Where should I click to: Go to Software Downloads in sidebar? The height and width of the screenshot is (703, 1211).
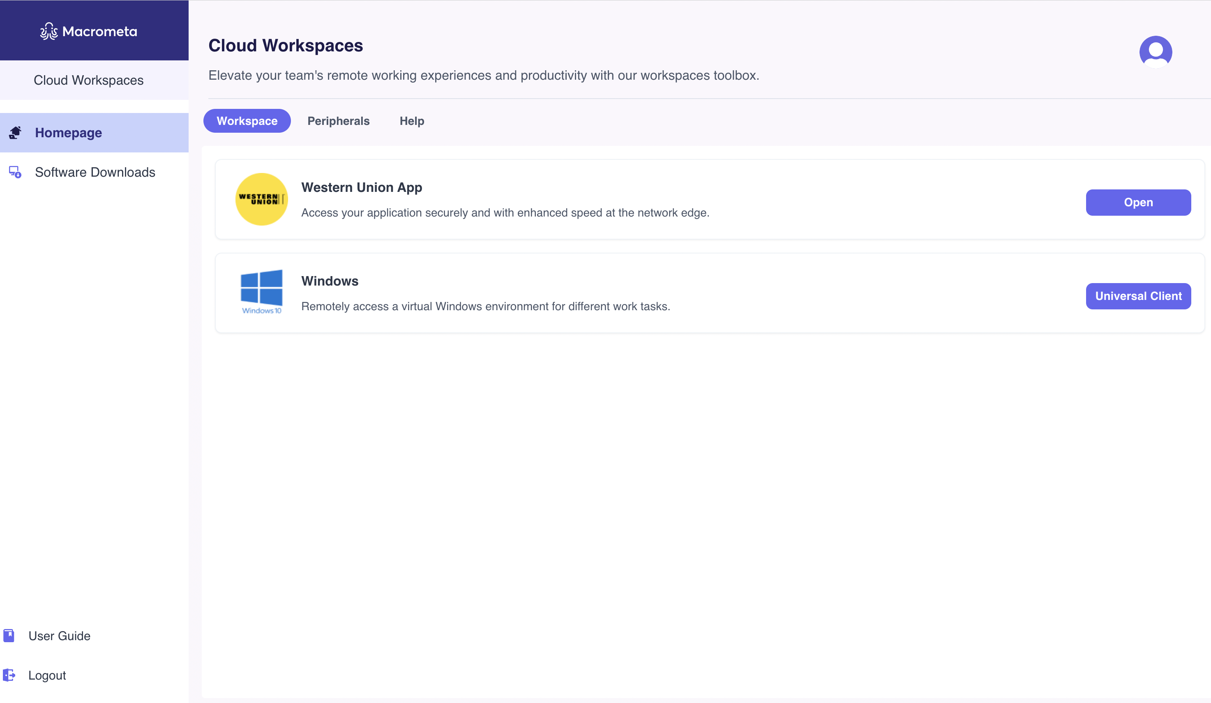[94, 172]
